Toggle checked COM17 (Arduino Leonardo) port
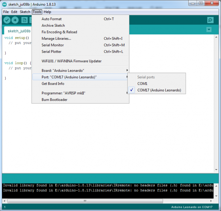This screenshot has height=211, width=221. (x=157, y=90)
